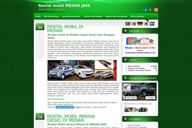Click tag sewa mobil medan lepas kunci

(60, 105)
